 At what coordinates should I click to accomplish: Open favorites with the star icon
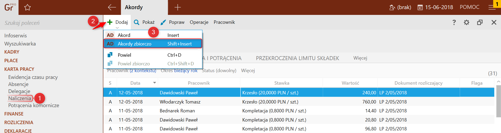(x=27, y=7)
